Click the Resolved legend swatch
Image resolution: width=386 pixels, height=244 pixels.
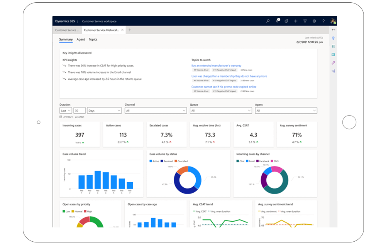pos(162,161)
